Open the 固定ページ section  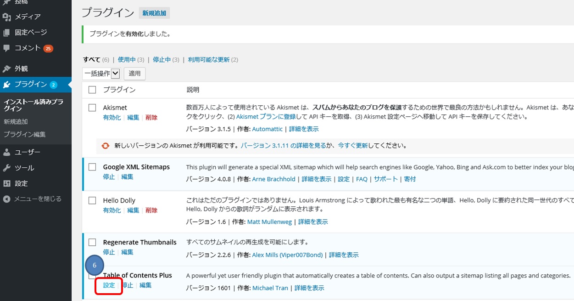(x=31, y=32)
